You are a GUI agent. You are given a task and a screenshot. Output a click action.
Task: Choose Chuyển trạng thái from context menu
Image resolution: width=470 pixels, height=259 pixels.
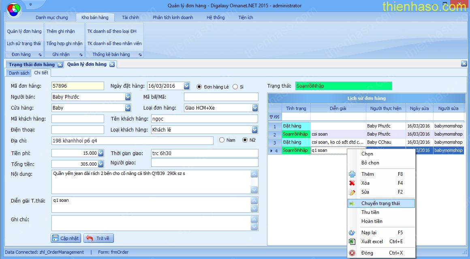click(x=380, y=203)
